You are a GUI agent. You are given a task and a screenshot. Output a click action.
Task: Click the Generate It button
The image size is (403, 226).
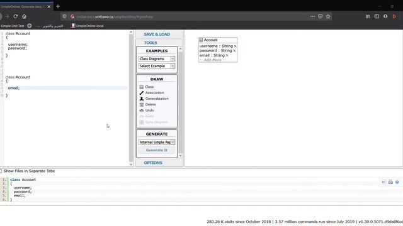pyautogui.click(x=157, y=150)
